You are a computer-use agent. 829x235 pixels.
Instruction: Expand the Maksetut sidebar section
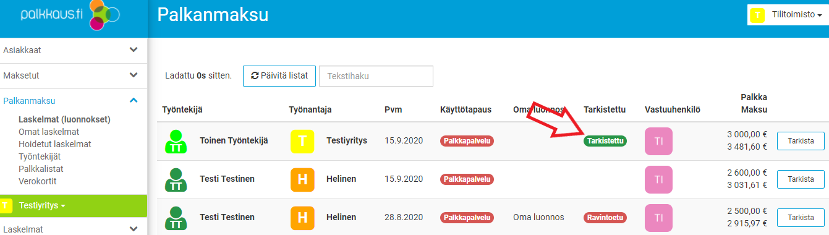[x=73, y=75]
